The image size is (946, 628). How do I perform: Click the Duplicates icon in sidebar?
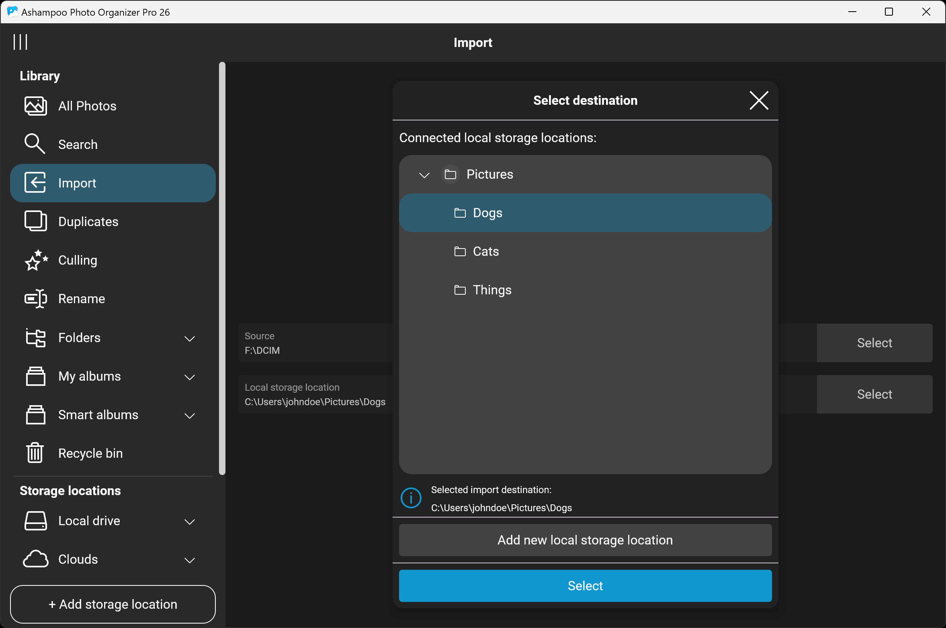[x=35, y=221]
